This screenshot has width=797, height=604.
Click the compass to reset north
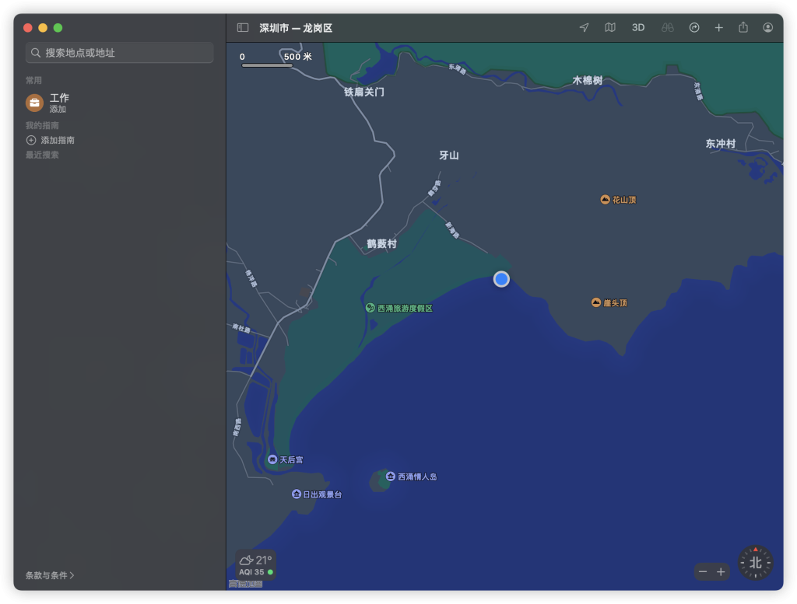point(755,563)
